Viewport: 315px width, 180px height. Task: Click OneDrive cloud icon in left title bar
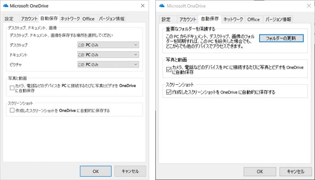(x=5, y=5)
